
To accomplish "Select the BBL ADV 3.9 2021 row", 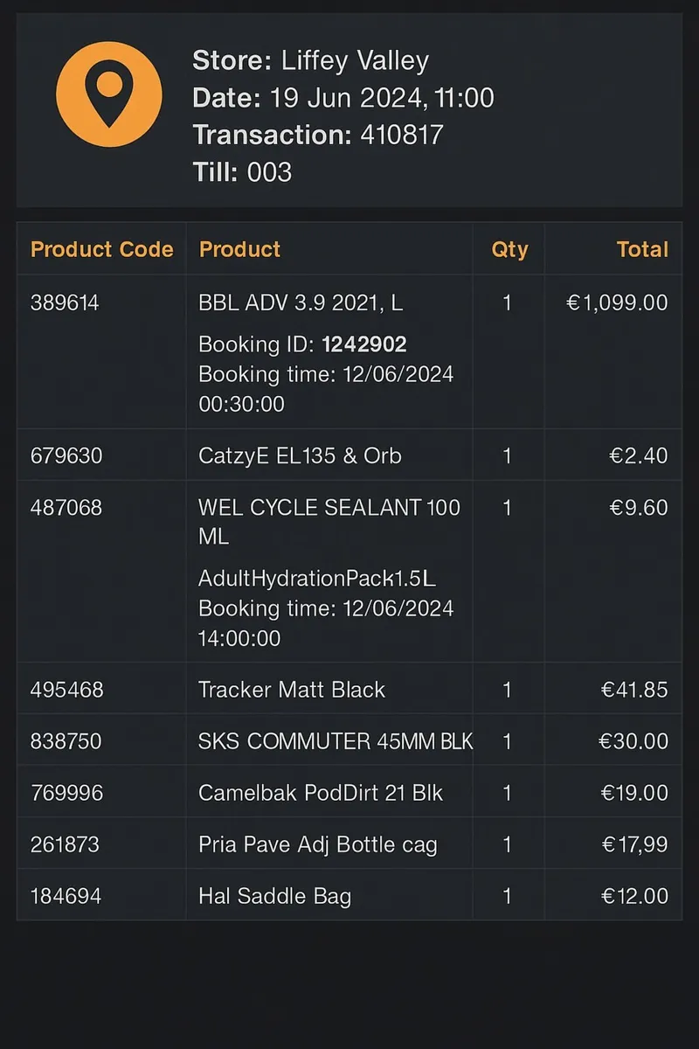I will coord(349,352).
